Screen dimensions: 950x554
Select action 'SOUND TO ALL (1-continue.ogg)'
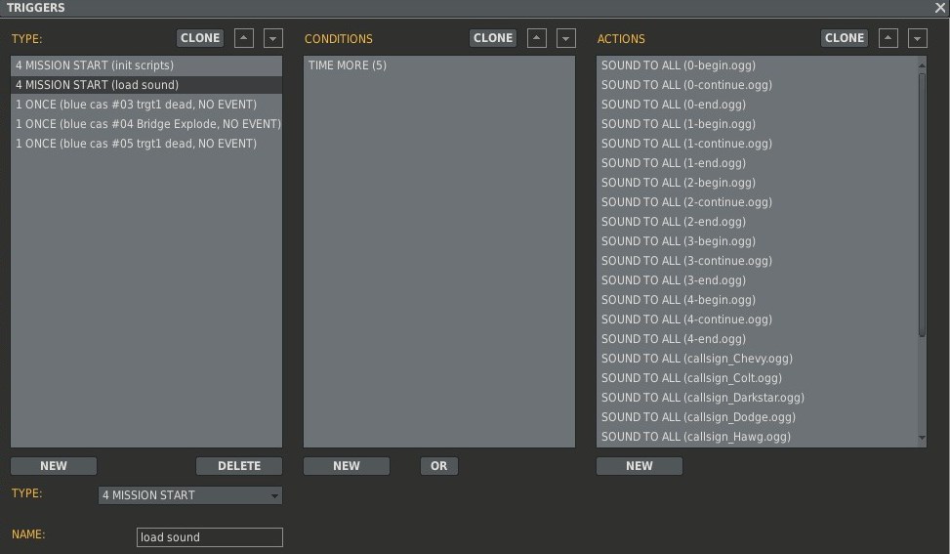coord(758,144)
